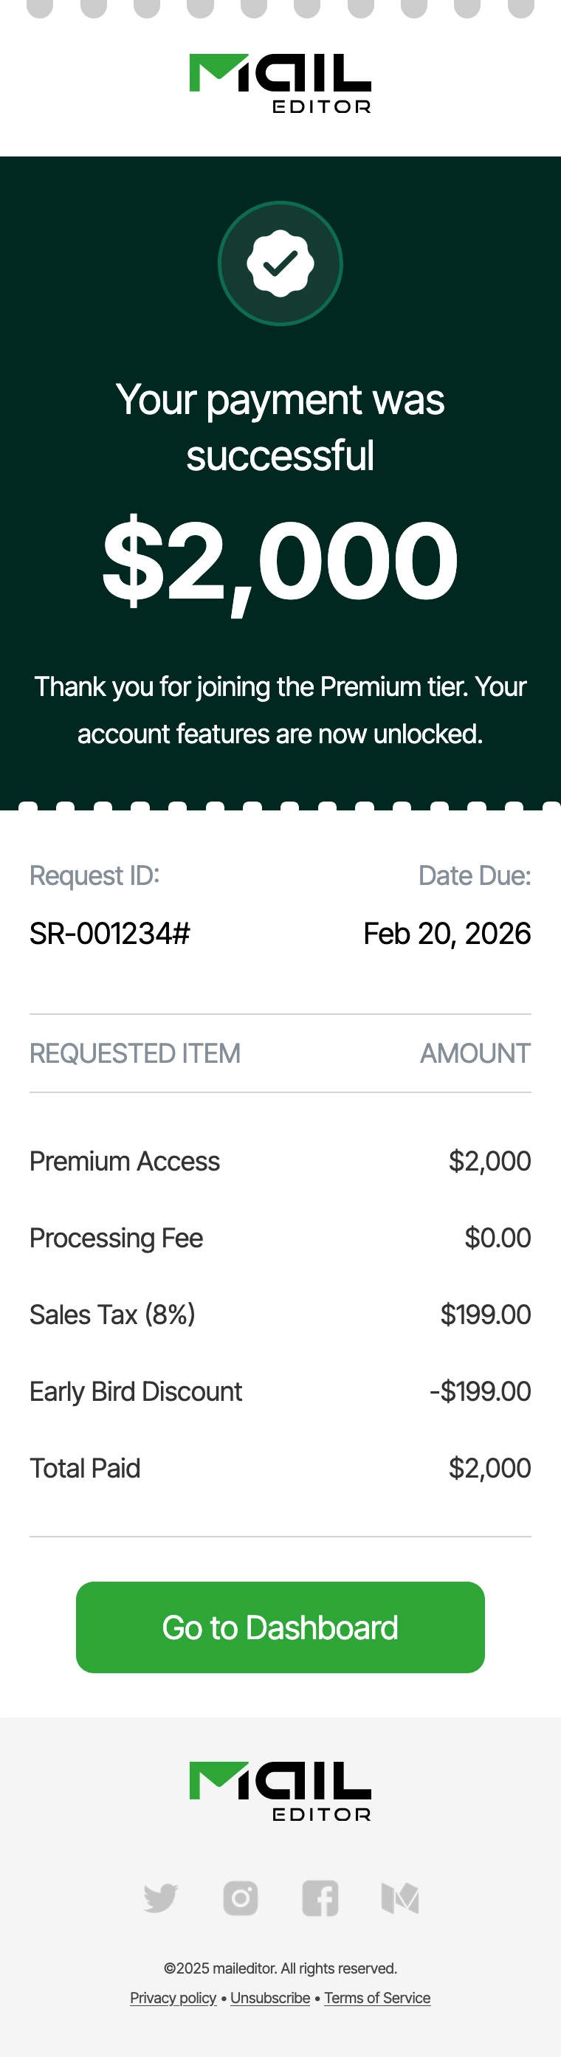Click the large $2,000 payment amount
Image resolution: width=561 pixels, height=2057 pixels.
click(280, 559)
